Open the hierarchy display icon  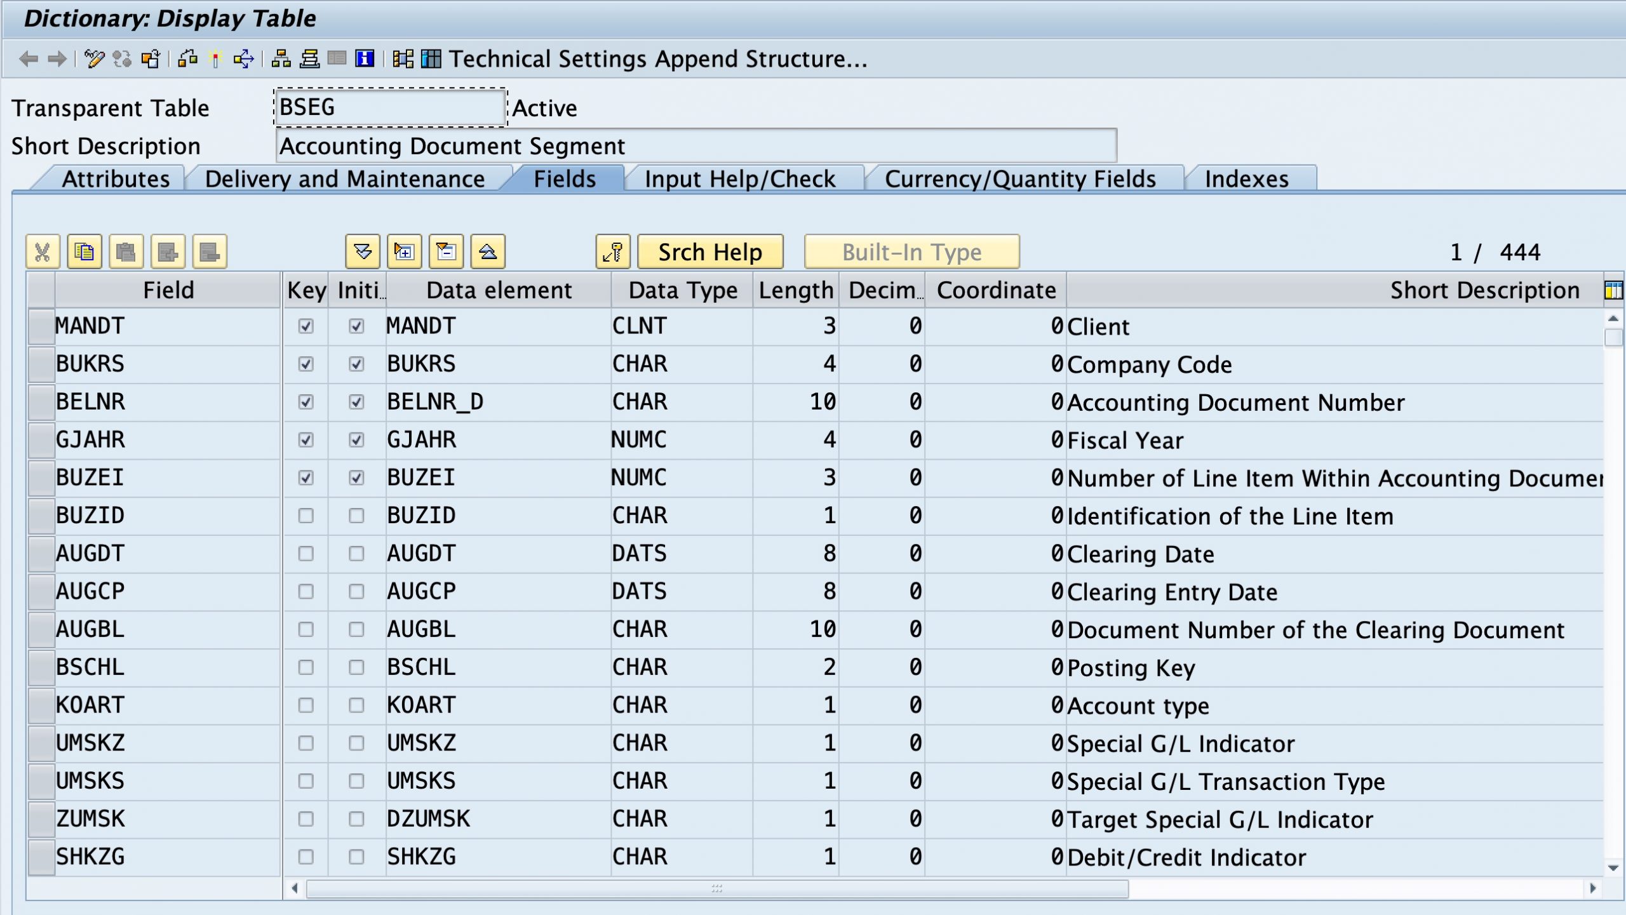282,60
